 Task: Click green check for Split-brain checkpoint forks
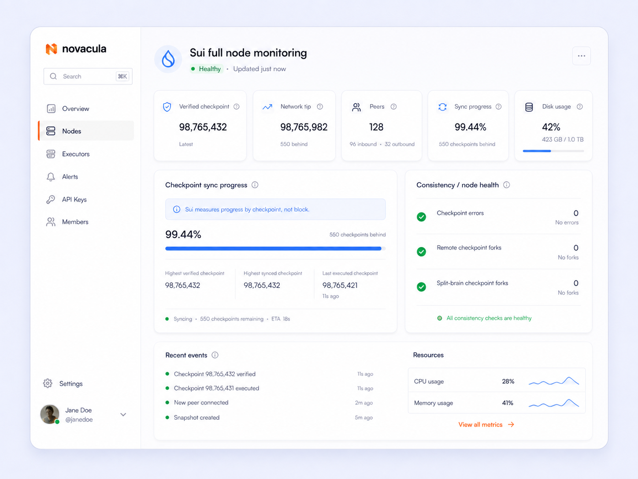[421, 287]
